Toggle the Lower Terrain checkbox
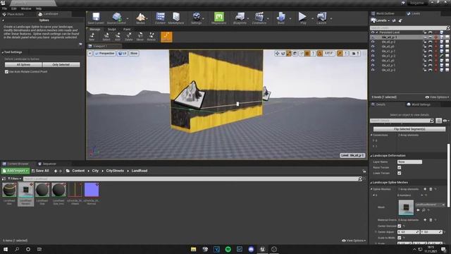 click(x=400, y=173)
